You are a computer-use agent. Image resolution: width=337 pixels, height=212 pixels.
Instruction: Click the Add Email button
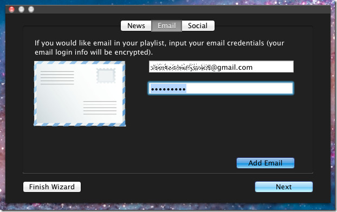[265, 163]
